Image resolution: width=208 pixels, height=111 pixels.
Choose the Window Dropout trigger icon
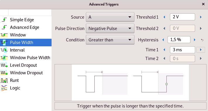pos(4,73)
